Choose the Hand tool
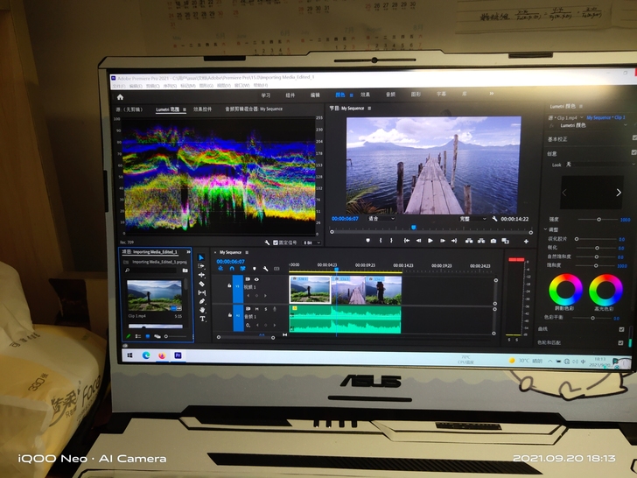Image resolution: width=637 pixels, height=478 pixels. pyautogui.click(x=202, y=309)
